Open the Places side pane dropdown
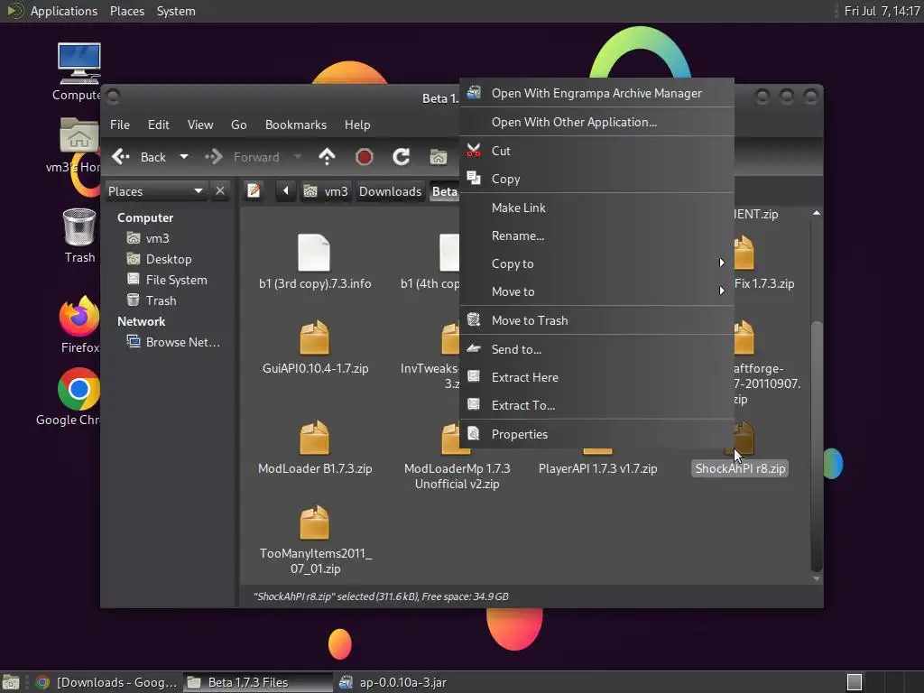The height and width of the screenshot is (693, 924). point(156,191)
